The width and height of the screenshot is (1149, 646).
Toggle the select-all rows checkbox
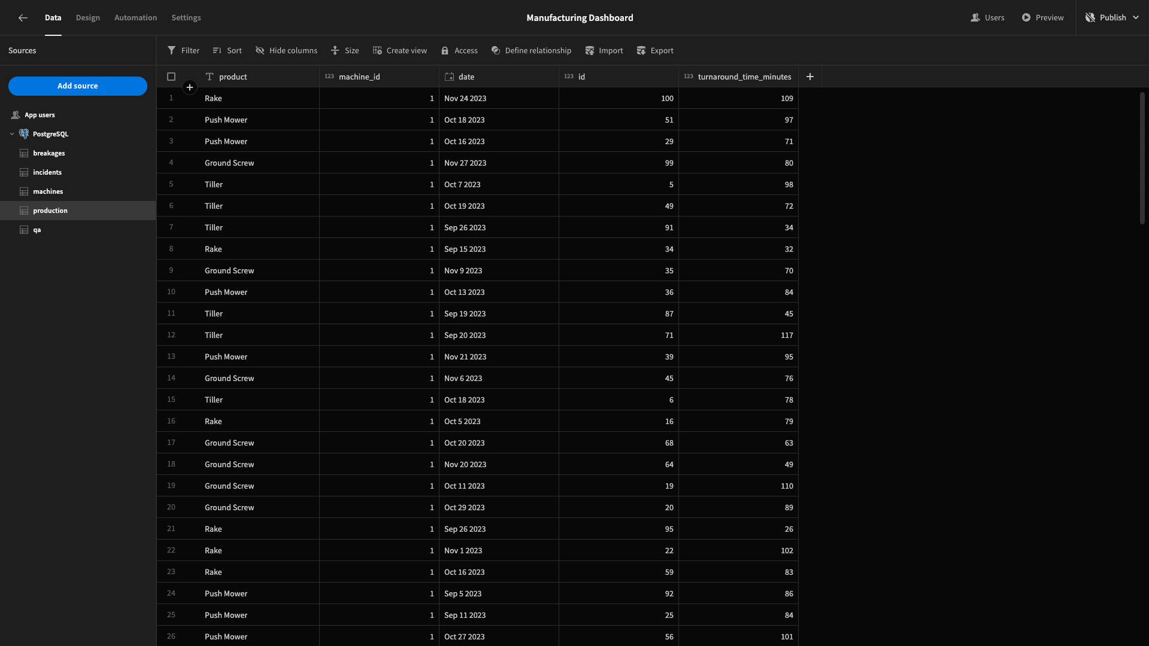point(171,77)
